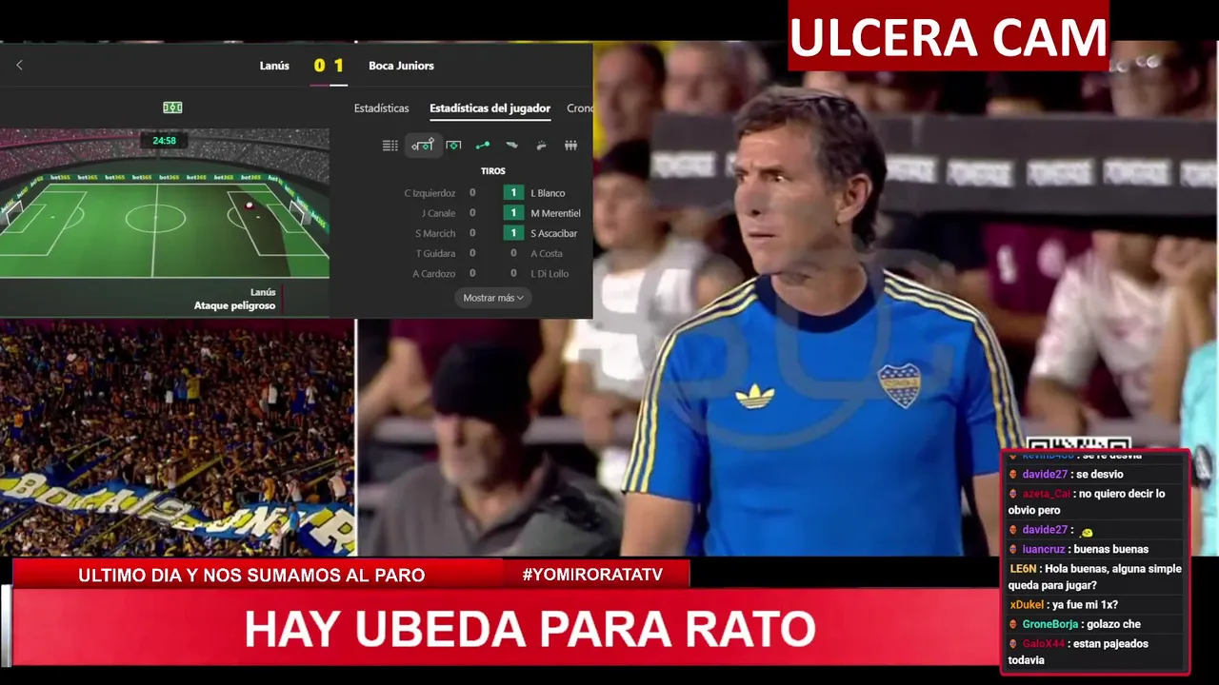Click the emote in davide27's chat message
The height and width of the screenshot is (685, 1219).
pos(1087,532)
